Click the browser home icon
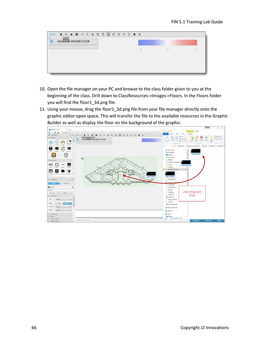268x346 pixels. pyautogui.click(x=59, y=132)
